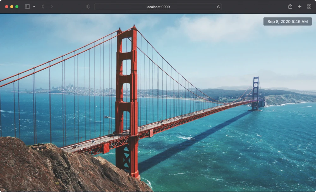Click the forward navigation arrow
Screen dimensions: 316x192
[x=52, y=7]
